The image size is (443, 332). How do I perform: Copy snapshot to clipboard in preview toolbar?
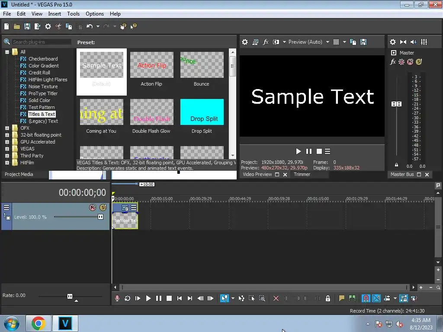pyautogui.click(x=353, y=42)
